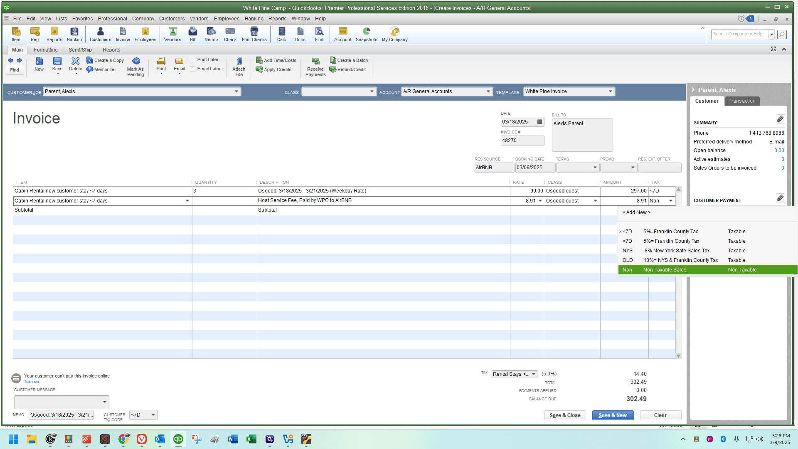Screen dimensions: 798x449
Task: Go to previous invoice arrow
Action: pyautogui.click(x=10, y=60)
